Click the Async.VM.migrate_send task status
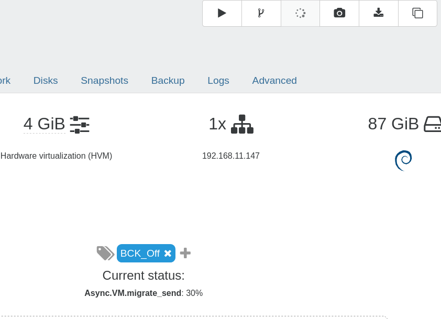This screenshot has width=441, height=319. [x=144, y=293]
